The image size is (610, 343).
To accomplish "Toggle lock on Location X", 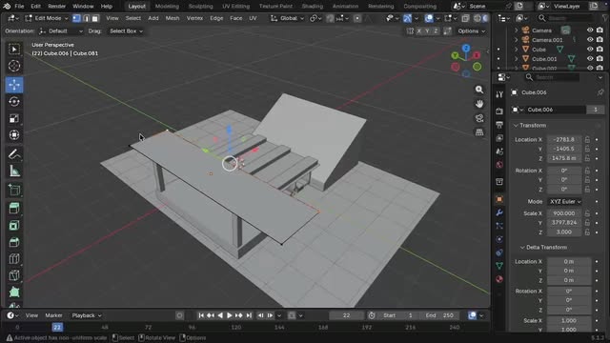I will [587, 140].
